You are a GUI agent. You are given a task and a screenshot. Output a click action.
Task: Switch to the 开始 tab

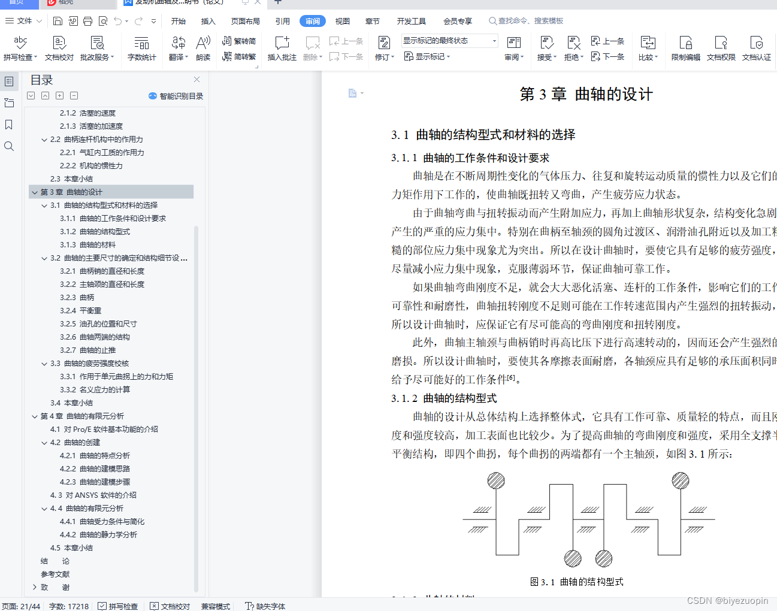(179, 21)
